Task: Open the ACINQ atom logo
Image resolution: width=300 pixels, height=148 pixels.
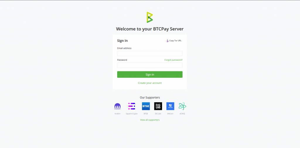Action: click(x=182, y=106)
